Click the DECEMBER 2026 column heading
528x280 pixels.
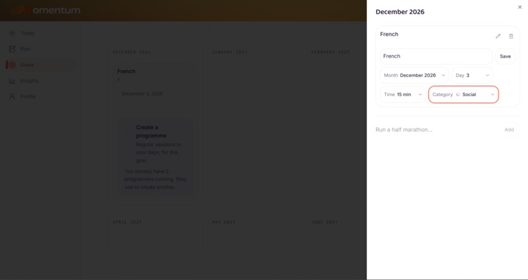point(132,52)
